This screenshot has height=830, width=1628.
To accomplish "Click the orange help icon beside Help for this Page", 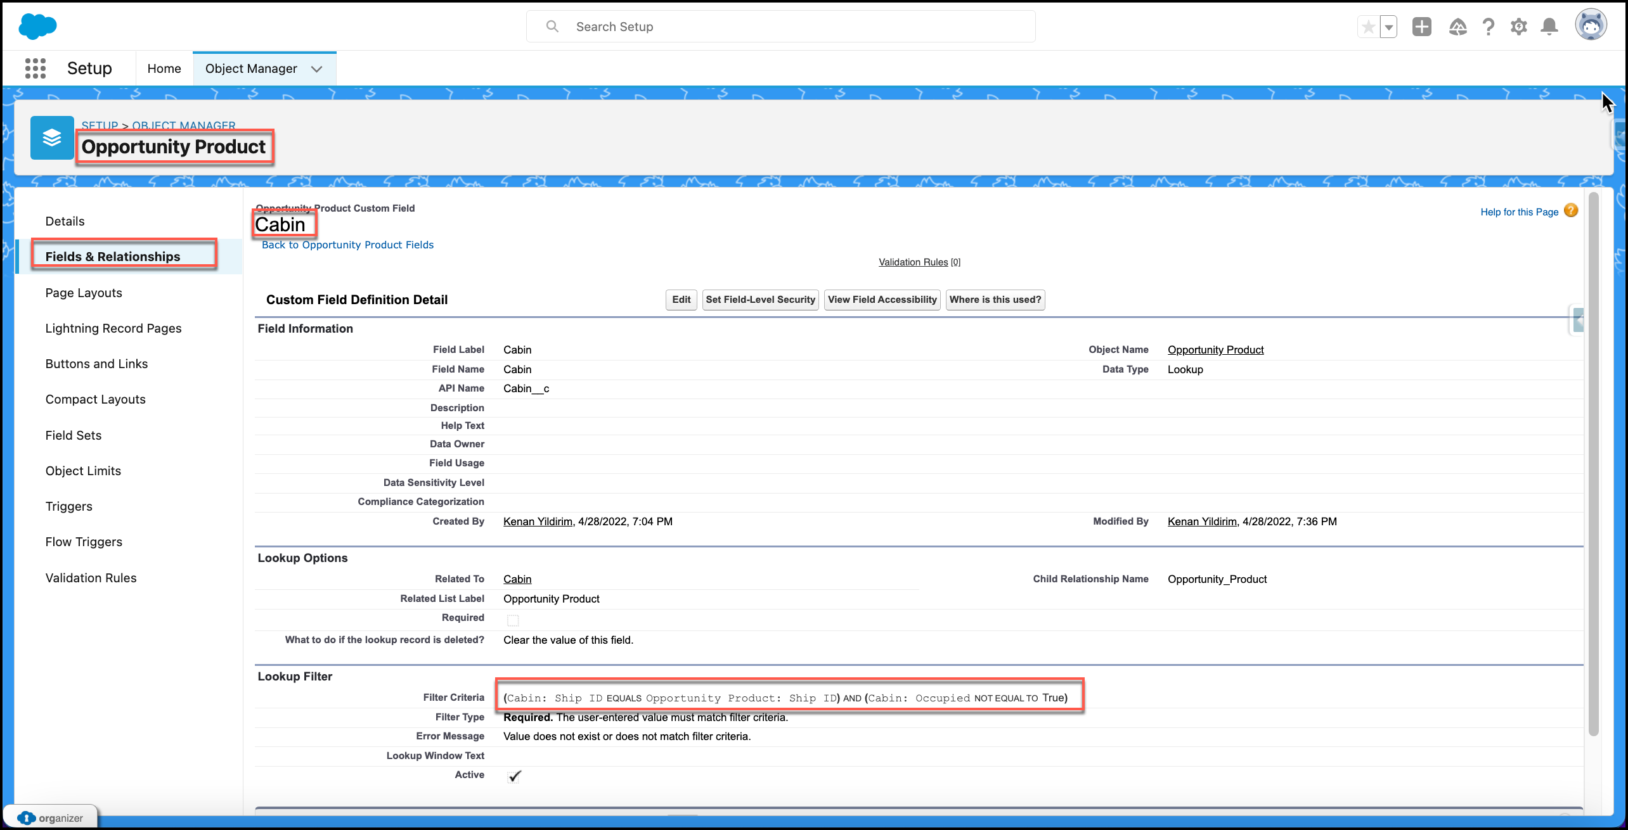I will pos(1571,211).
